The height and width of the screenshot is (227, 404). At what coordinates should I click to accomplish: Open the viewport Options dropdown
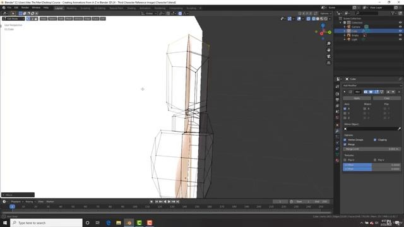tap(326, 13)
